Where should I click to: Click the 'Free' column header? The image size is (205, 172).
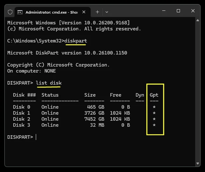116,95
